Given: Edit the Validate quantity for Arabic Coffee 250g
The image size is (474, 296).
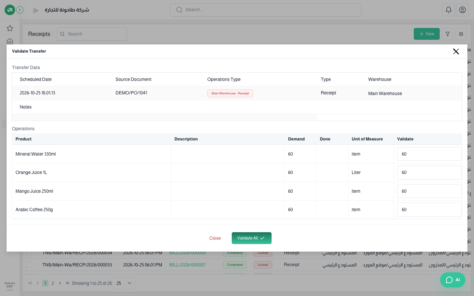Looking at the screenshot, I should tap(429, 210).
